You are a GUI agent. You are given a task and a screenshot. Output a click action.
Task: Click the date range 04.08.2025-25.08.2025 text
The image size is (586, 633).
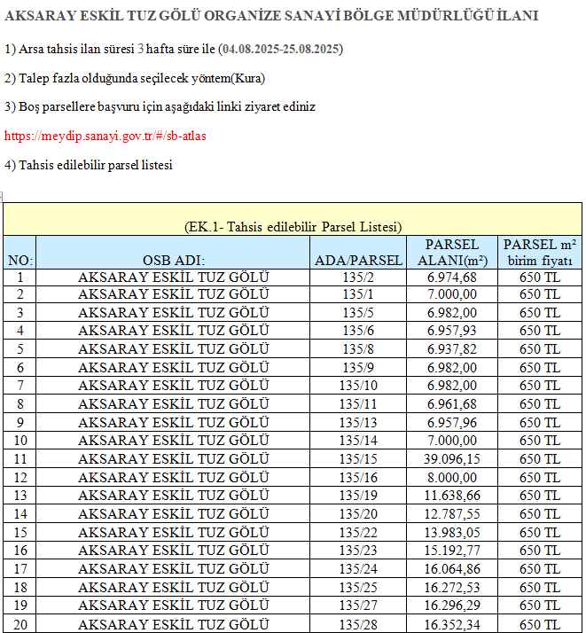point(281,48)
